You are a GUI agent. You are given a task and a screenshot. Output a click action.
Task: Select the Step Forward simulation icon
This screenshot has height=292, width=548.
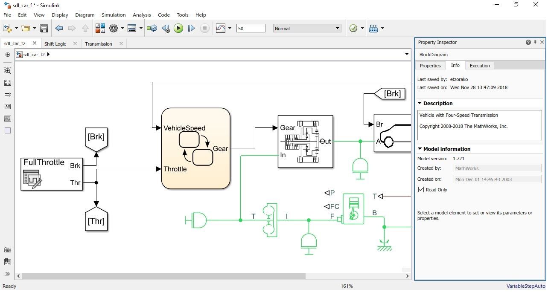(x=192, y=28)
